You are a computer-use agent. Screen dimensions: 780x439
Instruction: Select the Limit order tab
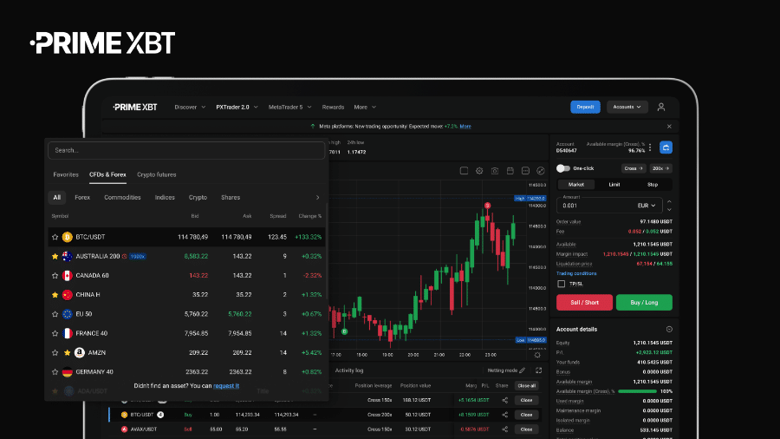(x=614, y=185)
